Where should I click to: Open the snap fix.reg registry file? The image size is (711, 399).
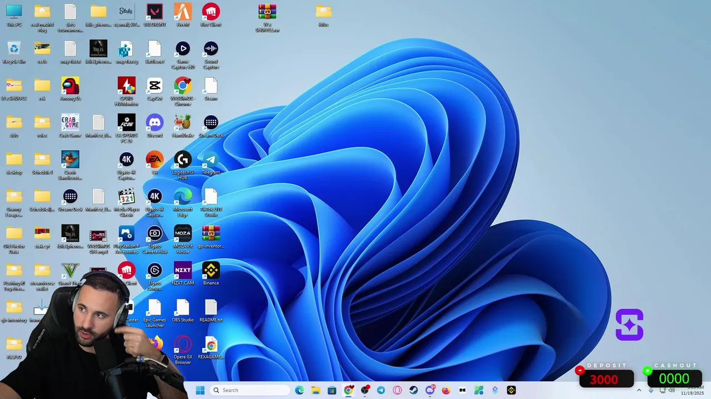coord(126,52)
